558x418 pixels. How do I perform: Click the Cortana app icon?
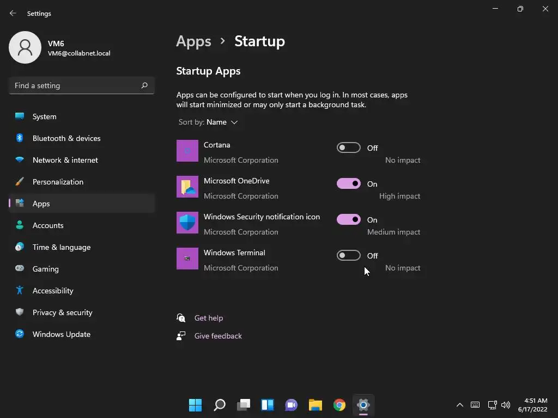point(187,151)
